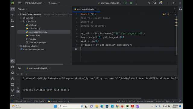Open run configuration scannedpdftotext (1) dropdown
Image resolution: width=193 pixels, height=109 pixels.
109,3
